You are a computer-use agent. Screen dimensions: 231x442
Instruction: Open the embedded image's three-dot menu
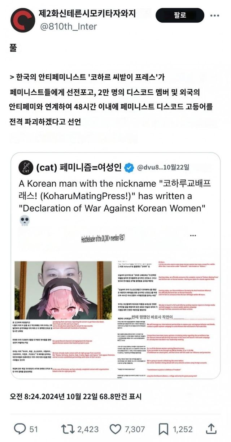(x=193, y=235)
